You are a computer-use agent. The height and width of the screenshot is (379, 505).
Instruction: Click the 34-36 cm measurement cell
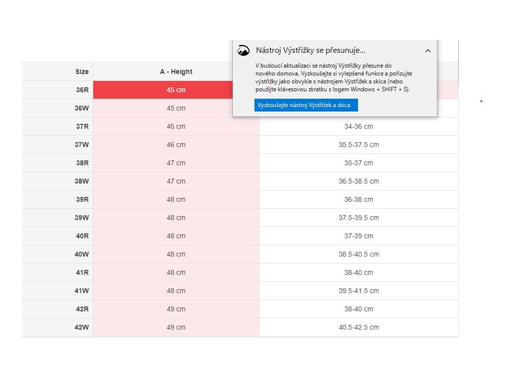359,126
